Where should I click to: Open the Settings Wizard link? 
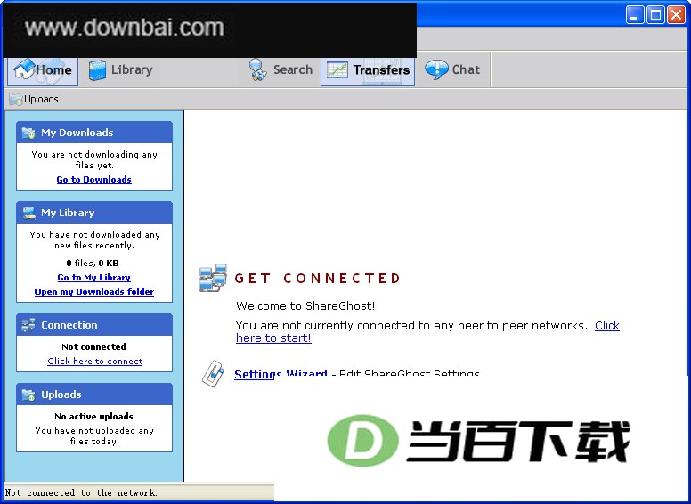point(280,374)
